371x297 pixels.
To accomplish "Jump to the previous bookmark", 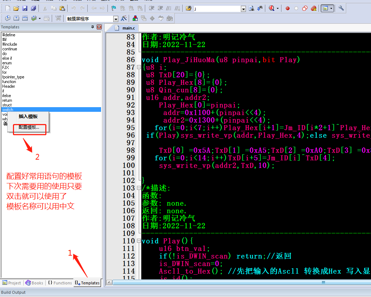I will [123, 9].
